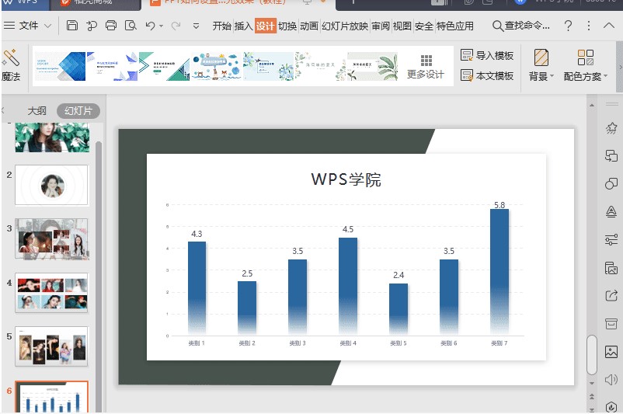This screenshot has height=414, width=623.
Task: Switch to 大纲 outline view
Action: [x=37, y=111]
